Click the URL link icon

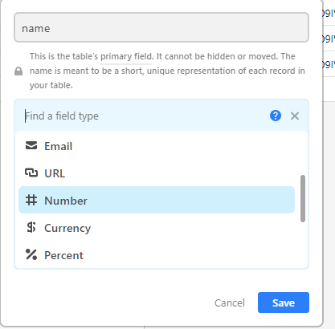31,173
